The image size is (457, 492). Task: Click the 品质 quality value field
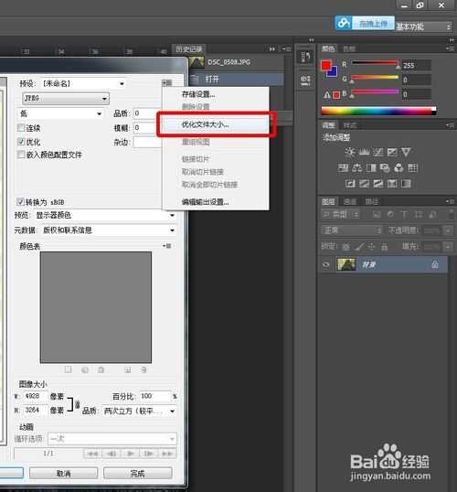tap(147, 113)
